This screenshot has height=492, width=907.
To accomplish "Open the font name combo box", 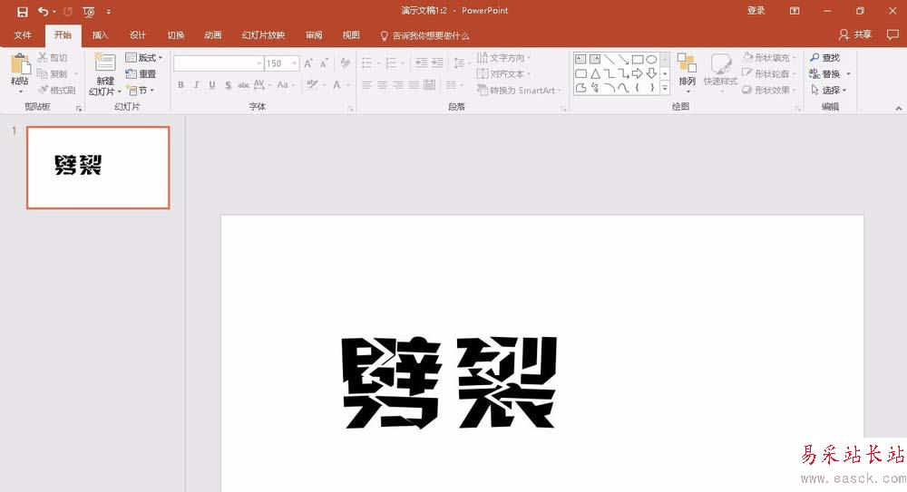I will click(x=219, y=63).
